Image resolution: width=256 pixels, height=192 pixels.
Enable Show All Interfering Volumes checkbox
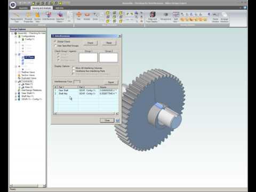click(74, 68)
